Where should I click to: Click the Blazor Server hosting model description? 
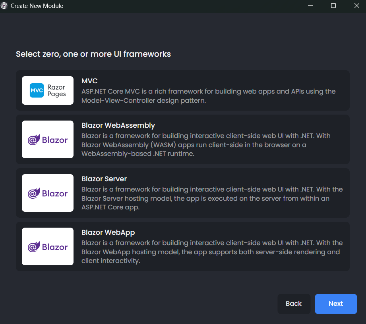point(212,198)
